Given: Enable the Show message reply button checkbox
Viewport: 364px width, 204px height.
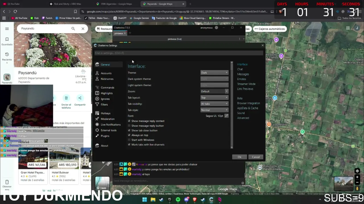Looking at the screenshot, I should 129,126.
